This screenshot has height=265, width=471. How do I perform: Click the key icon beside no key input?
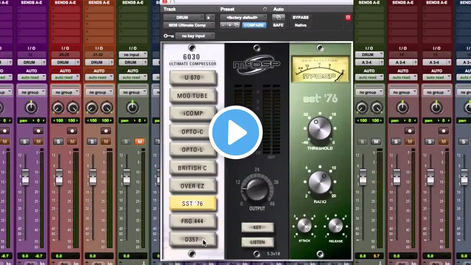[169, 36]
